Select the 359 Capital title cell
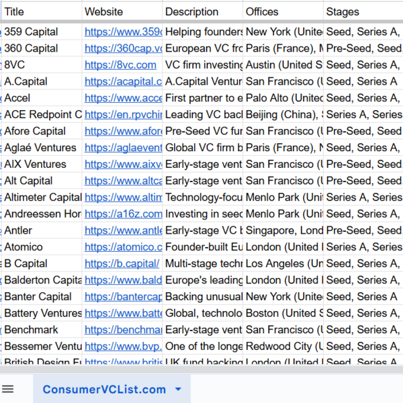403x403 pixels. [42, 32]
